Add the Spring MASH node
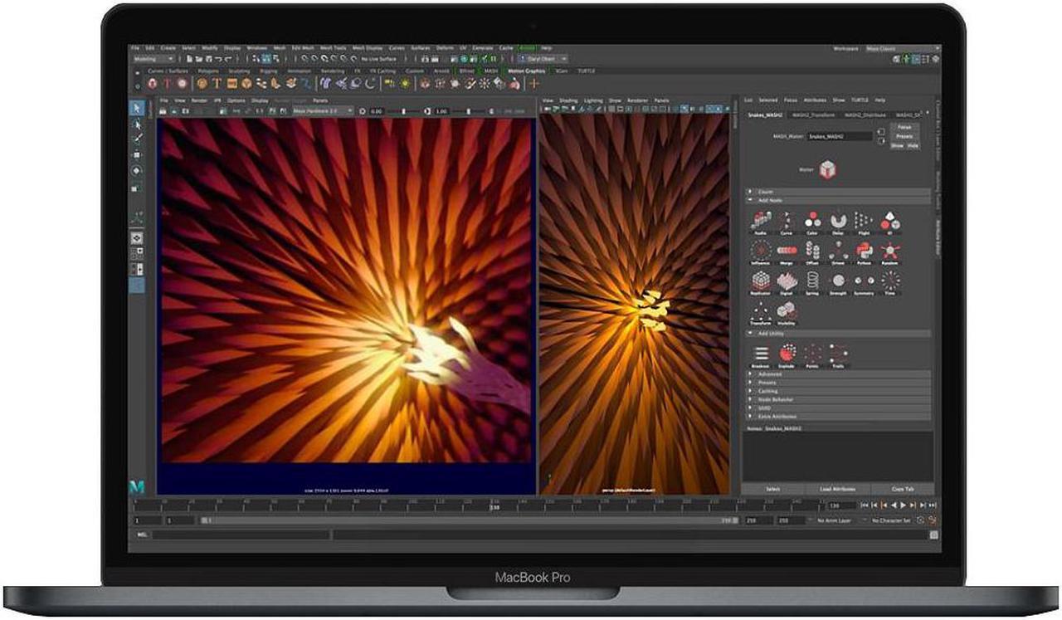This screenshot has width=1062, height=620. point(812,282)
